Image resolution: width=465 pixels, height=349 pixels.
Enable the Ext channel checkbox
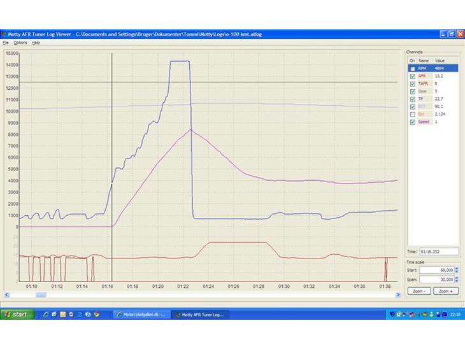[412, 114]
